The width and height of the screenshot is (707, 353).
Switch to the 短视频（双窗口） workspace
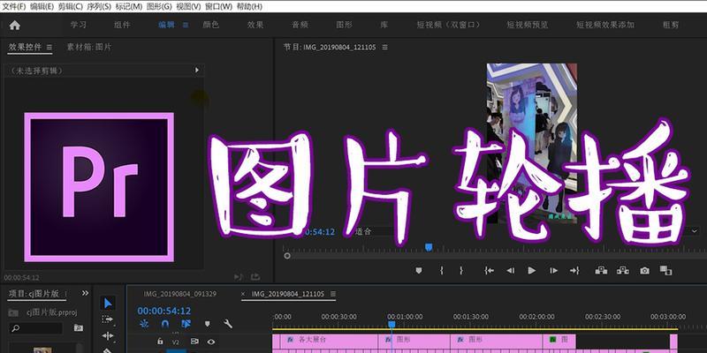[449, 26]
